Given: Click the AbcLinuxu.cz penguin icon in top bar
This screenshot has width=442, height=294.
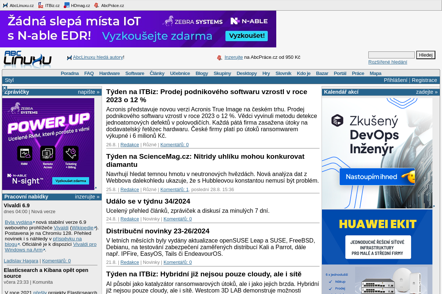Looking at the screenshot, I should click(x=5, y=5).
